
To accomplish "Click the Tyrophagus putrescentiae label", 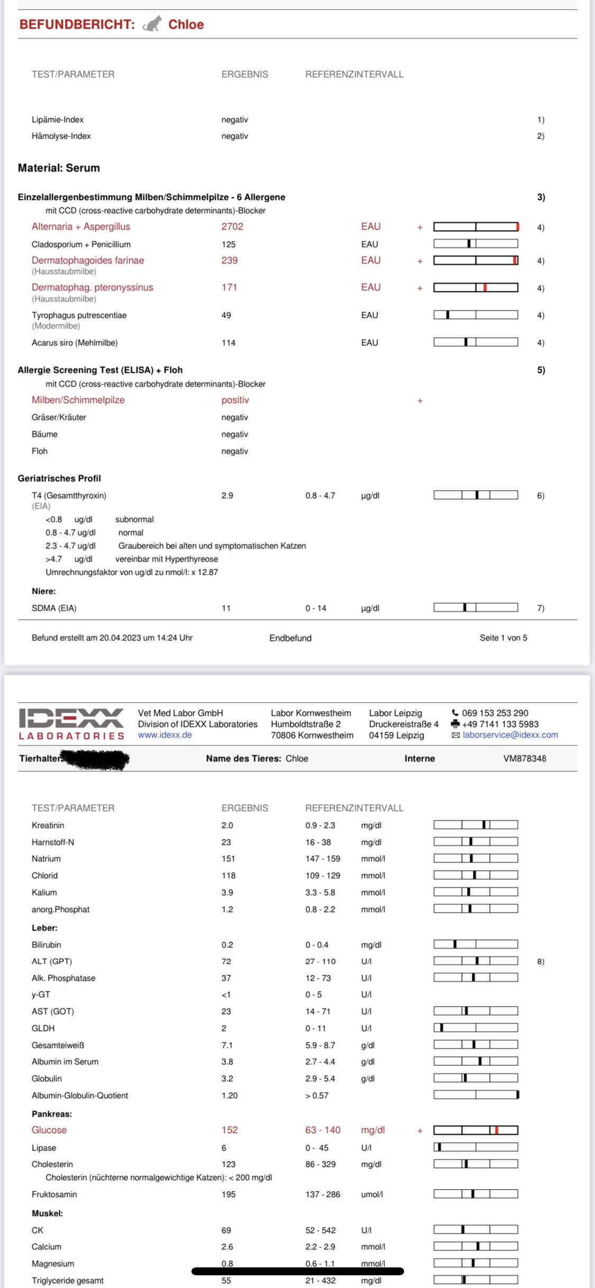I will (79, 315).
